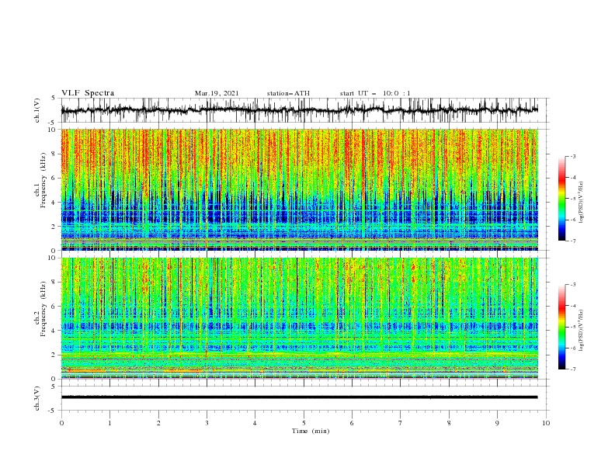The width and height of the screenshot is (615, 475).
Task: Click the "station=ATH" header label
Action: 288,93
